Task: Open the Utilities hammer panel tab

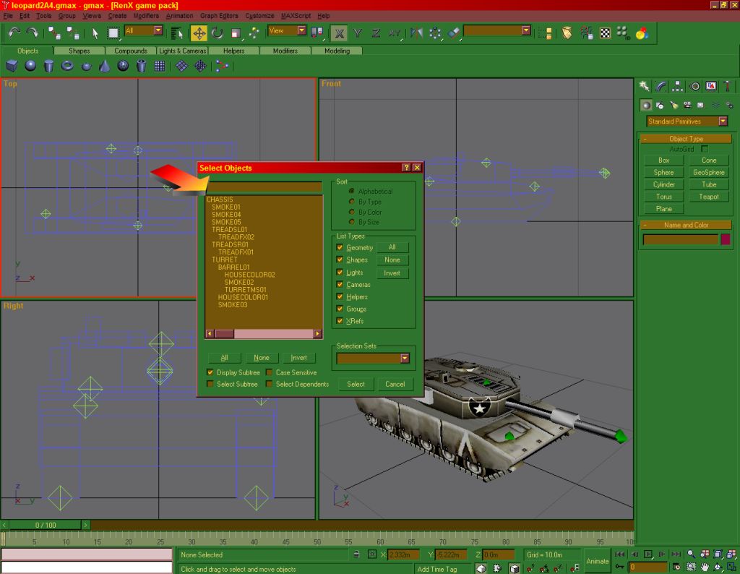Action: click(728, 86)
